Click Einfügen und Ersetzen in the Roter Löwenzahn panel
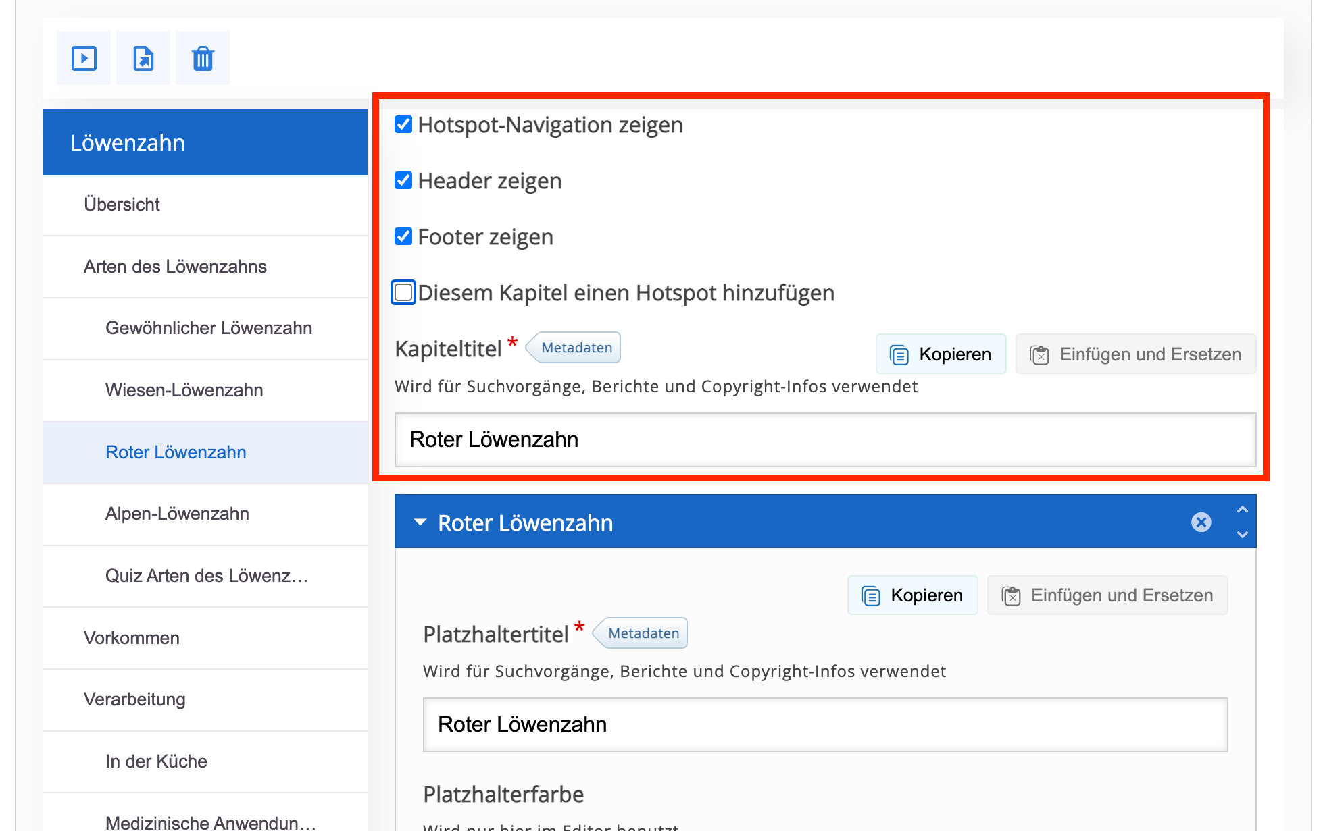 [1107, 595]
